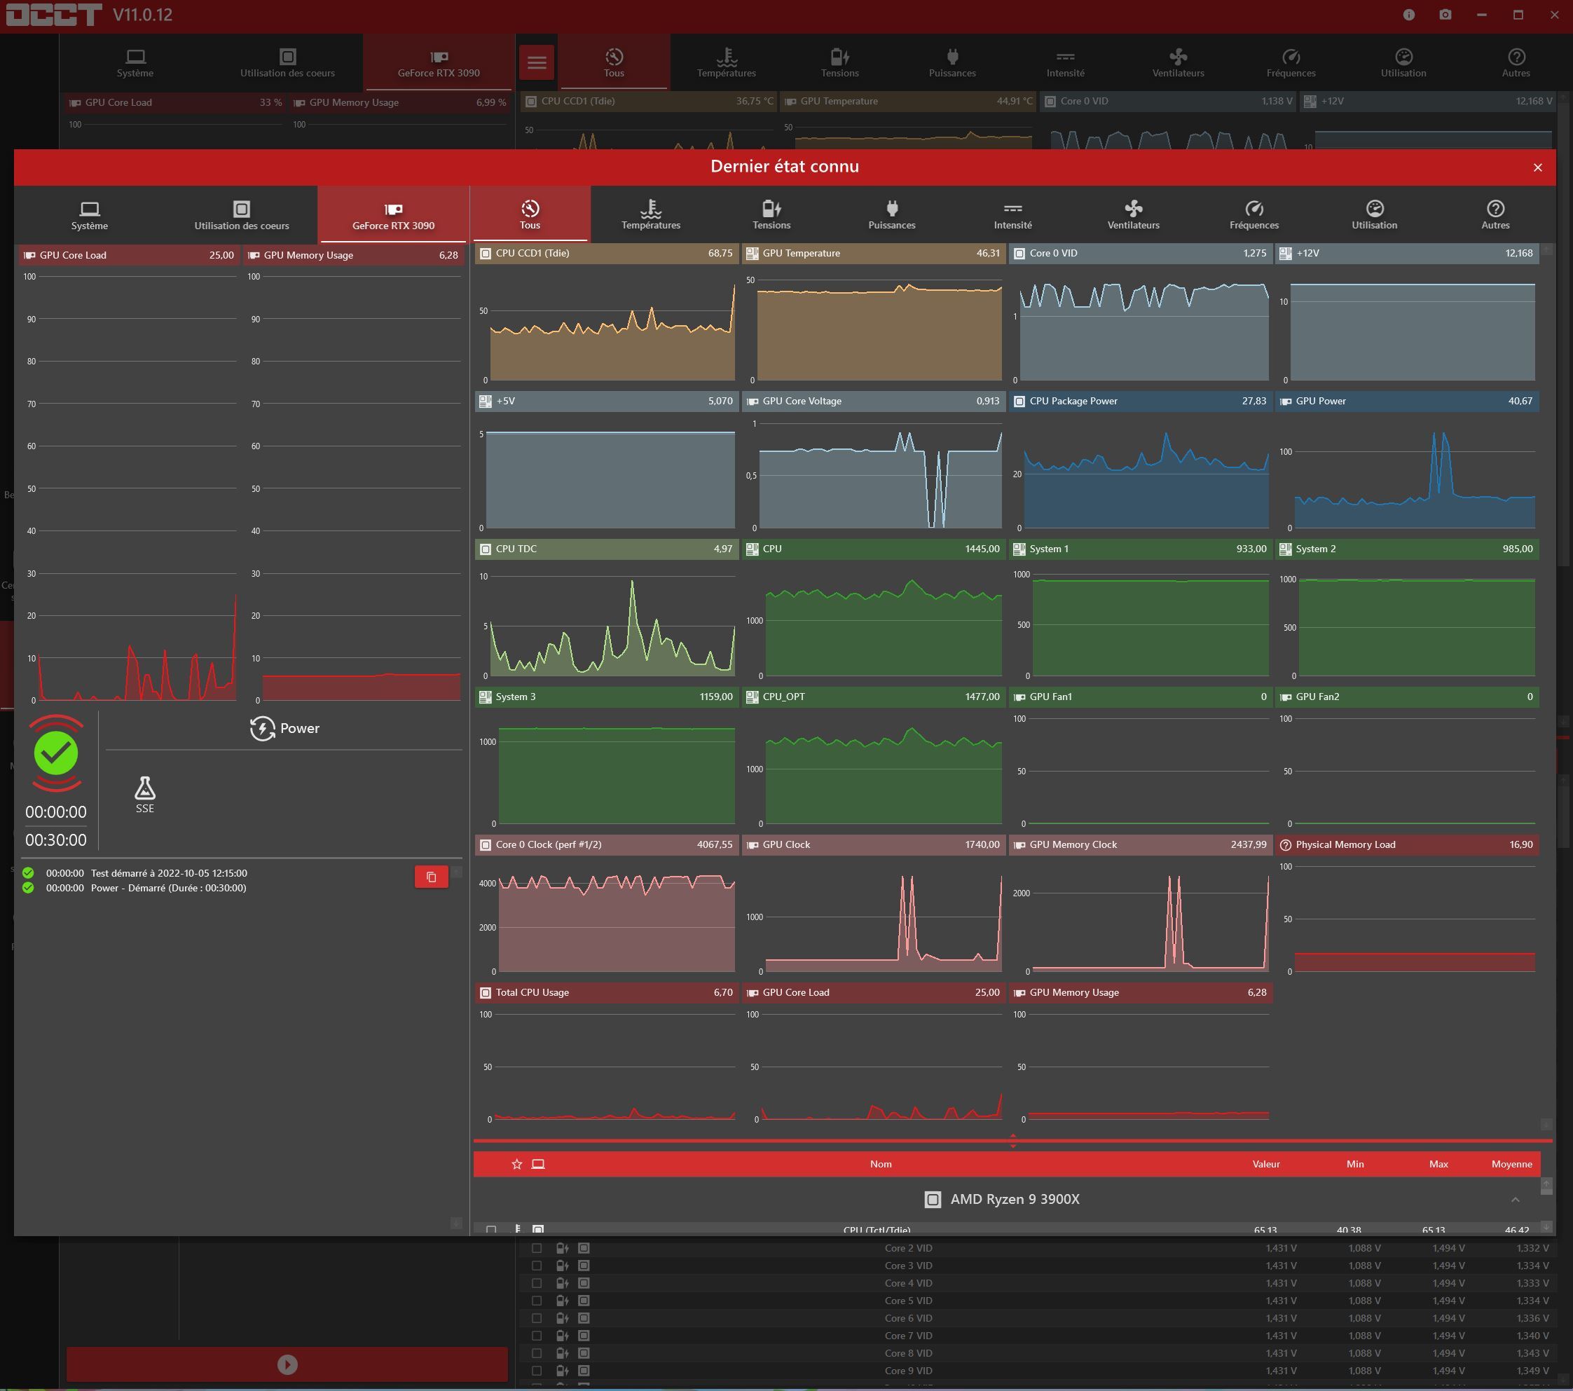Viewport: 1573px width, 1391px height.
Task: Check the Core 6 VID checkbox
Action: 537,1318
